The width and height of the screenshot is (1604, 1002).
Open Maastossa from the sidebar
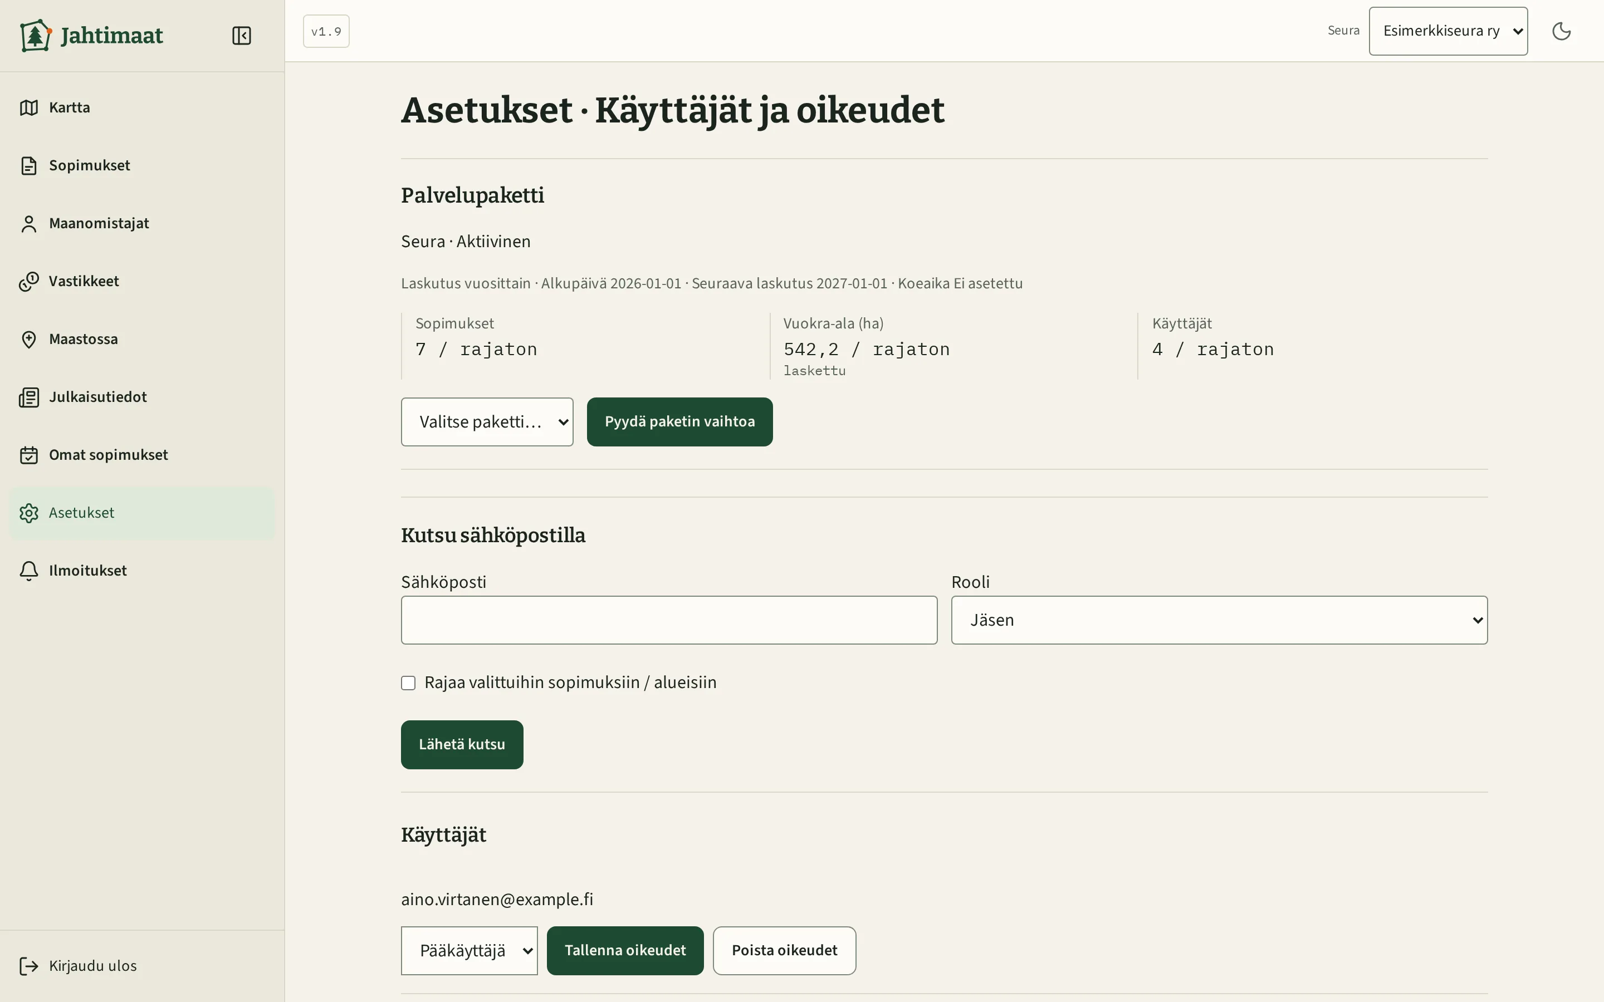(x=142, y=340)
